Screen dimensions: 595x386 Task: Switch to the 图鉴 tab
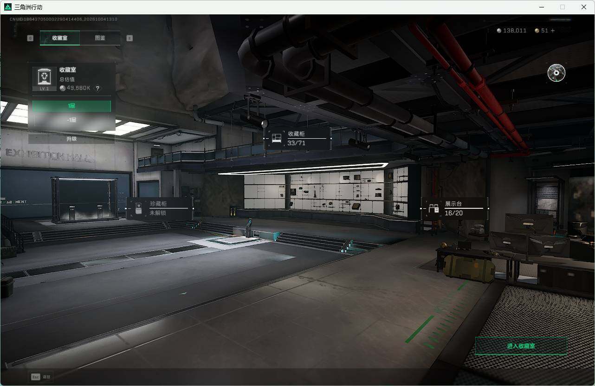tap(100, 38)
